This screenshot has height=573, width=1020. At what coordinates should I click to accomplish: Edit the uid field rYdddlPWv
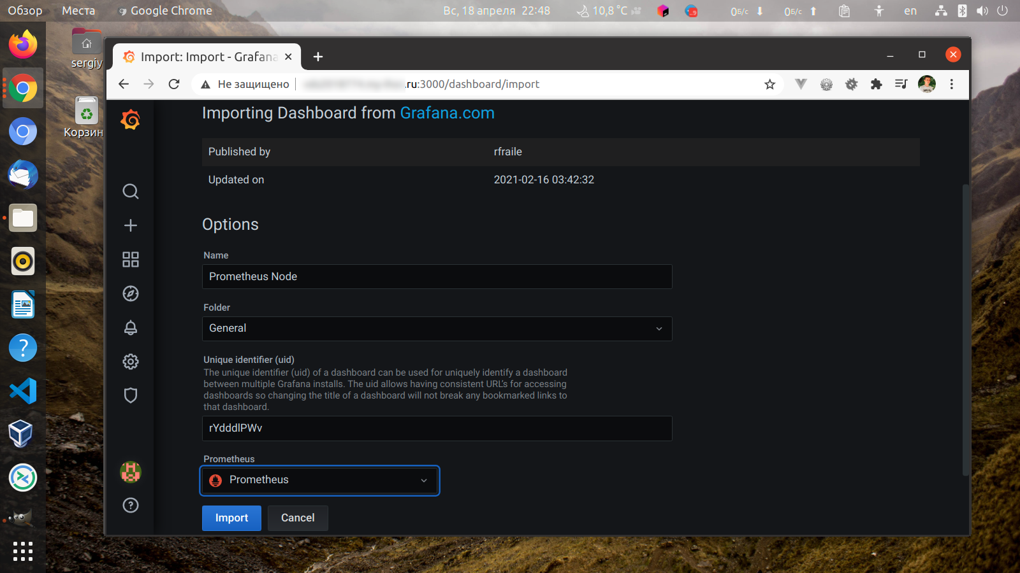(437, 428)
